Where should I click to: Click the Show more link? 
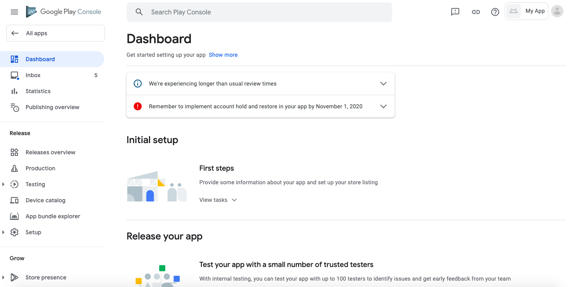pos(223,55)
